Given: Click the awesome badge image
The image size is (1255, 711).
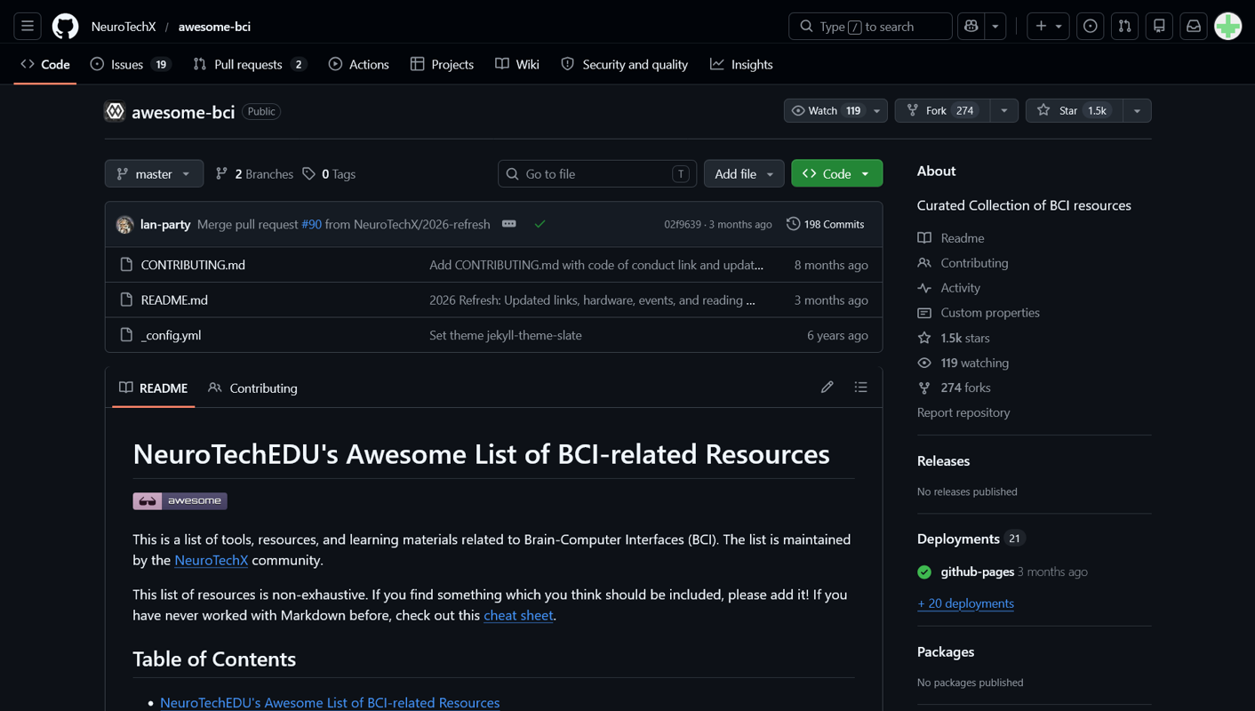Looking at the screenshot, I should 180,501.
